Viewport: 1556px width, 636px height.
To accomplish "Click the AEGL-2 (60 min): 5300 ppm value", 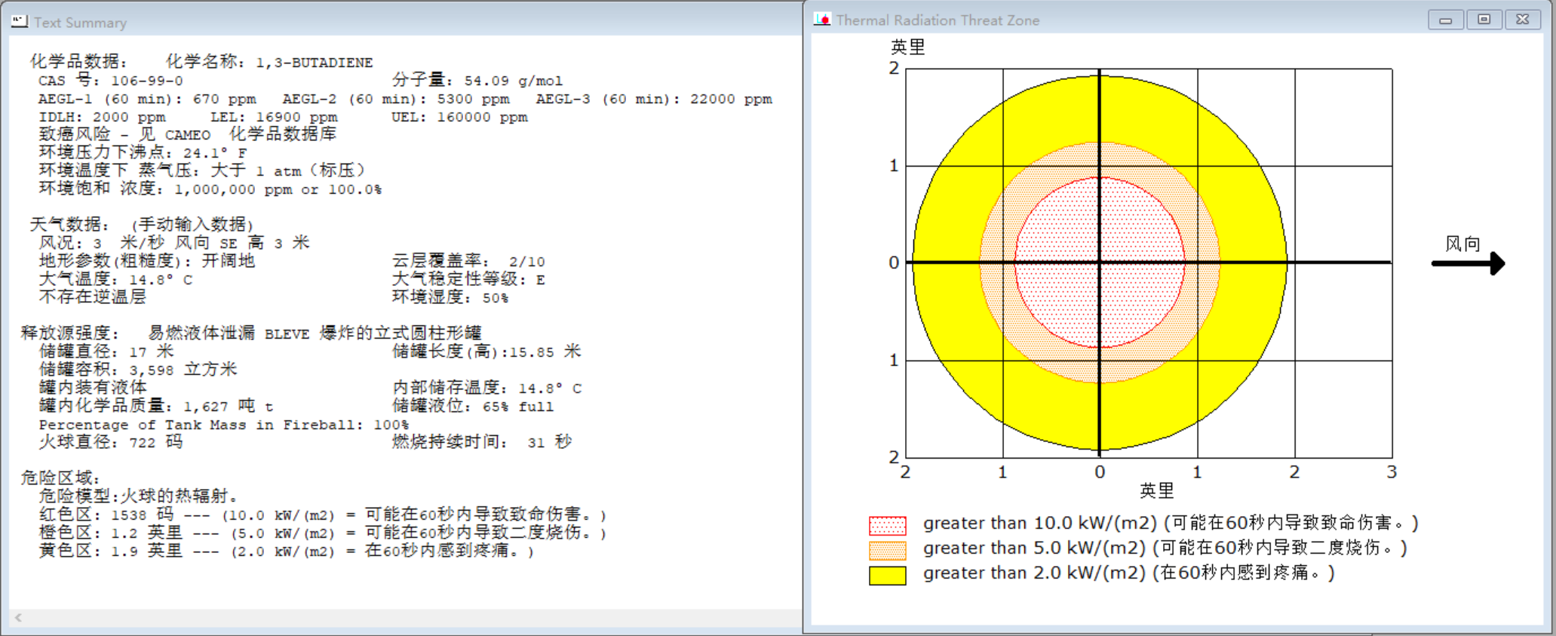I will pyautogui.click(x=396, y=99).
